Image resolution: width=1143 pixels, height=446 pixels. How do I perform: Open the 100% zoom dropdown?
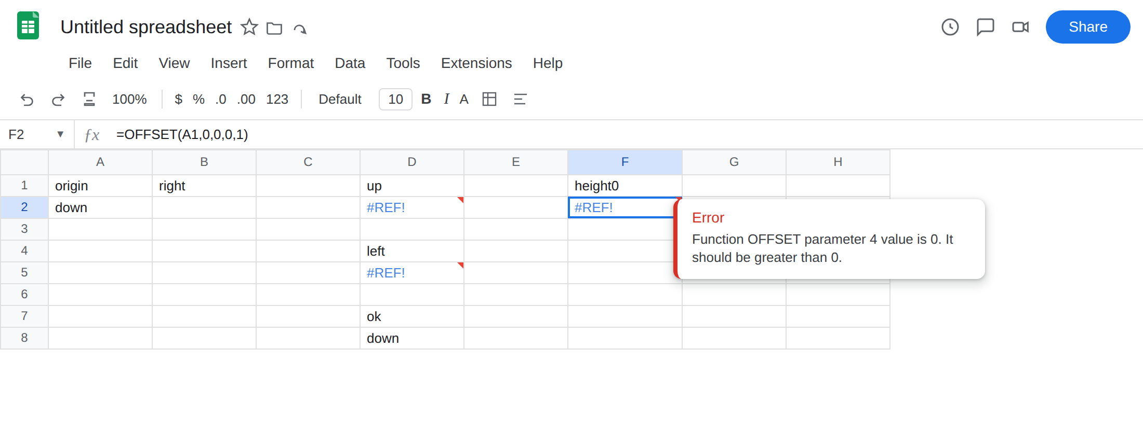click(x=129, y=99)
